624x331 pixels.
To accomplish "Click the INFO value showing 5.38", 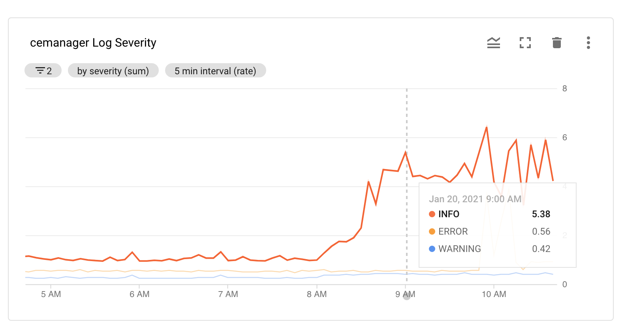I will tap(541, 214).
